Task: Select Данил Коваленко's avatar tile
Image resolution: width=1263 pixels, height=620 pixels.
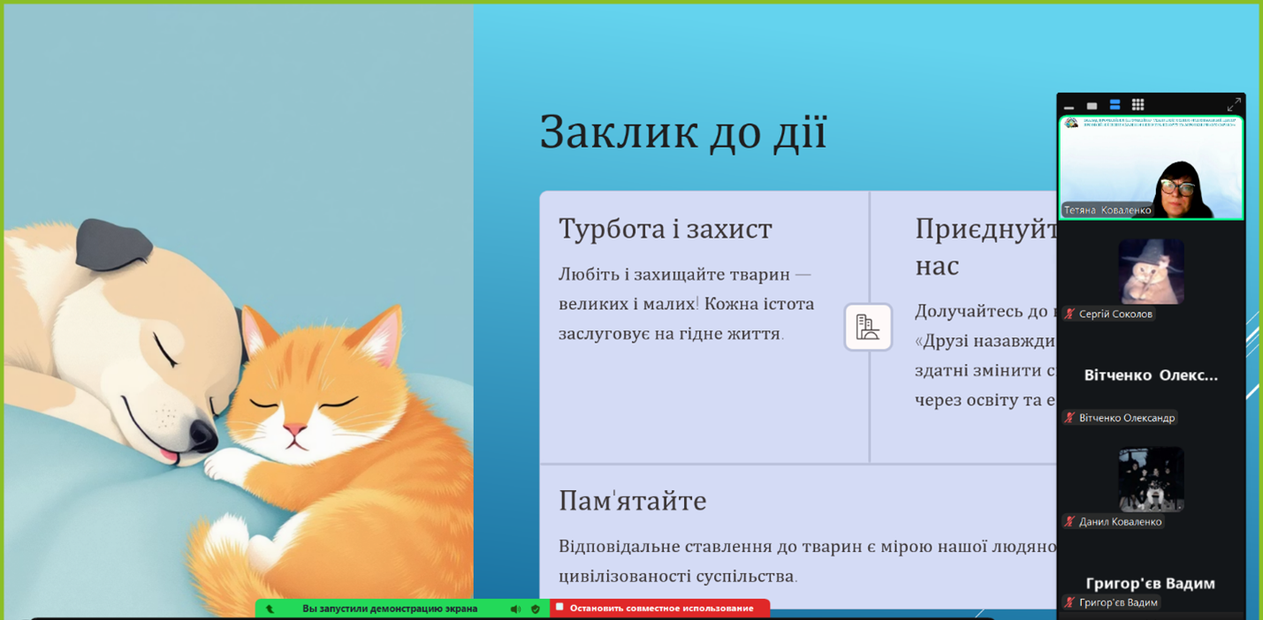Action: 1151,479
